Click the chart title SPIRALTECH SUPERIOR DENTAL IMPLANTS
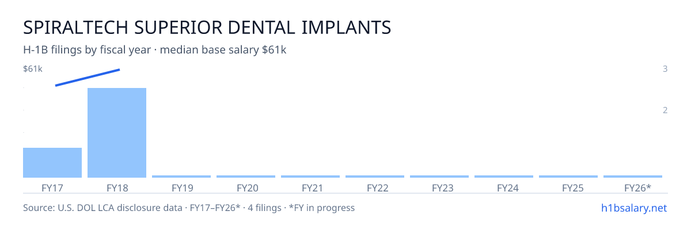This screenshot has height=230, width=691. (207, 27)
